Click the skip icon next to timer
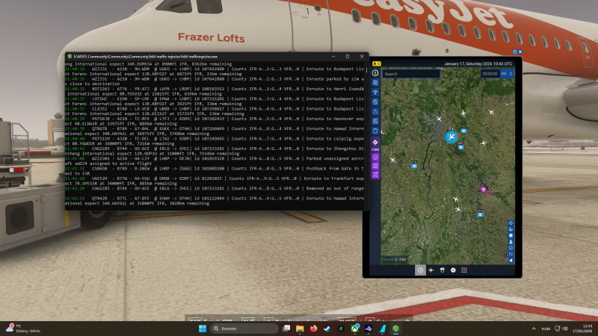 click(504, 73)
